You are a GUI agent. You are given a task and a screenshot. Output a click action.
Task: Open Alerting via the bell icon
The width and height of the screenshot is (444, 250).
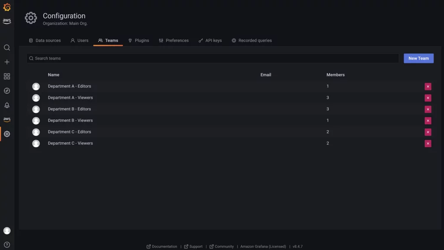point(7,105)
